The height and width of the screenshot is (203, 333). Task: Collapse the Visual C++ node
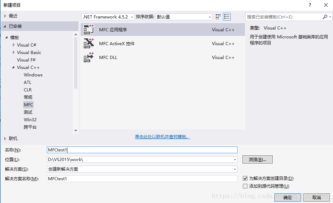coord(13,67)
